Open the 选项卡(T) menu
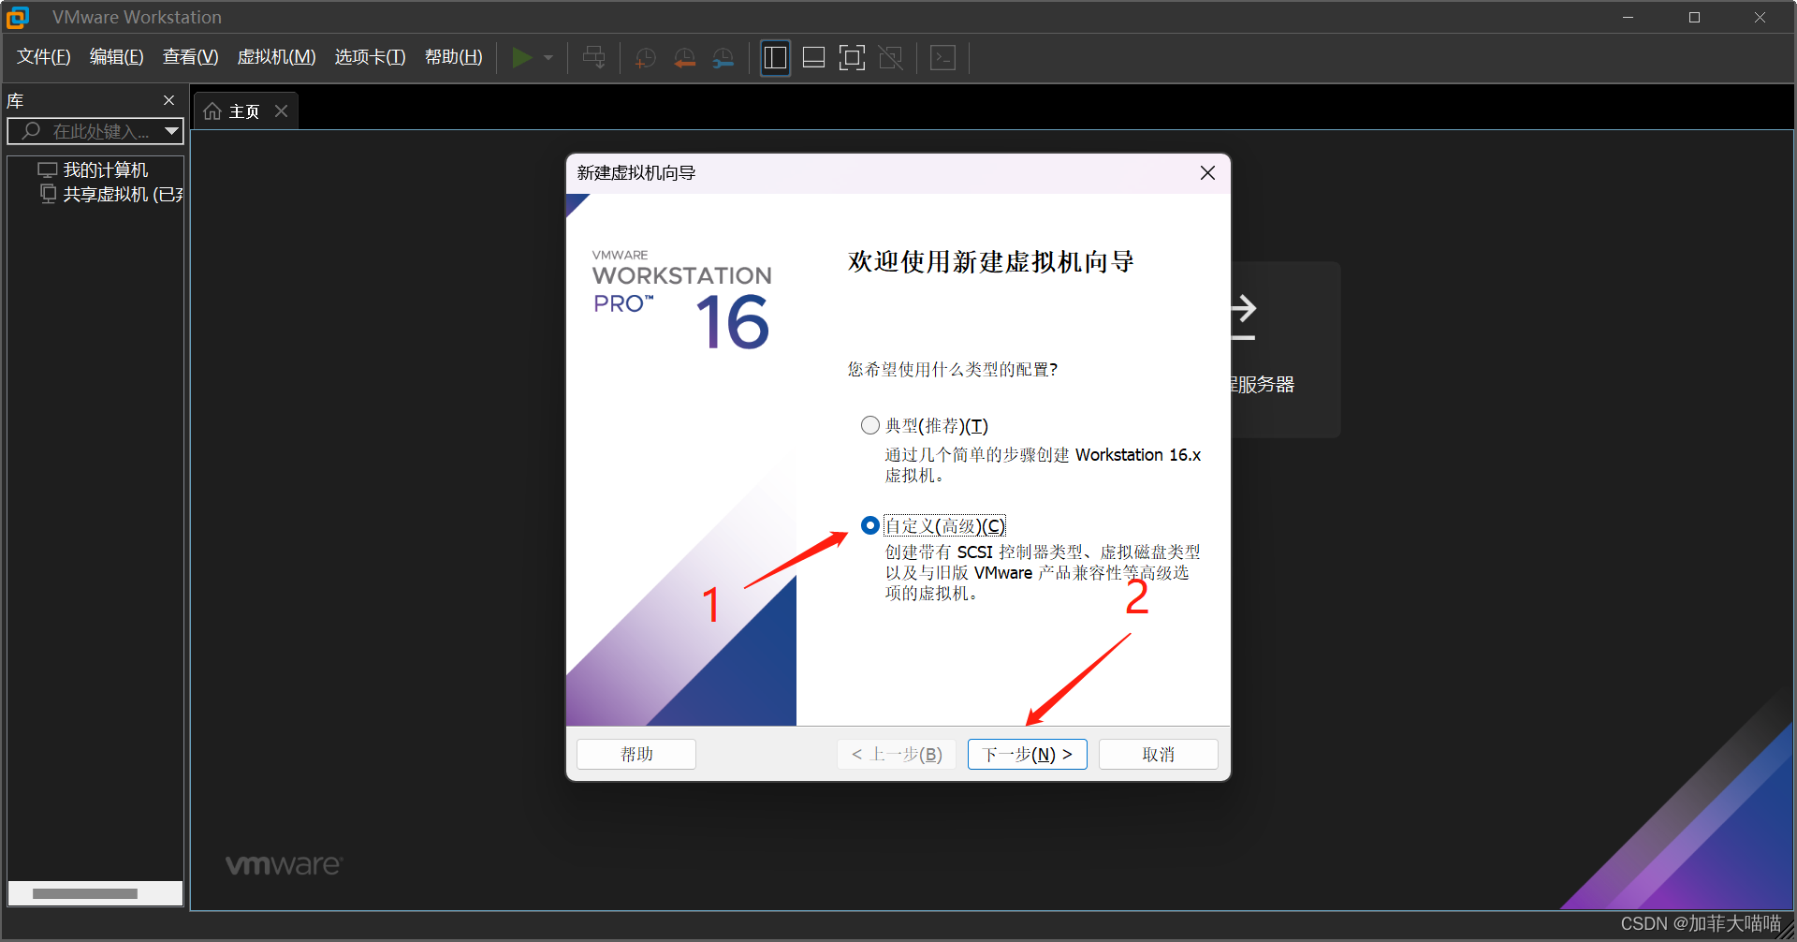 pyautogui.click(x=371, y=57)
